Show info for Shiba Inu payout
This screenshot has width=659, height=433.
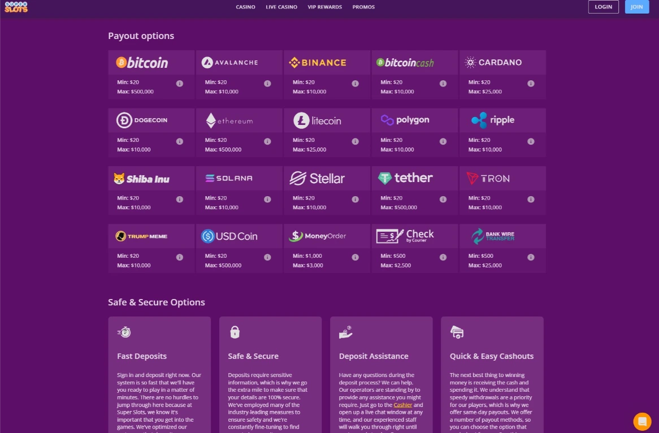pyautogui.click(x=180, y=200)
